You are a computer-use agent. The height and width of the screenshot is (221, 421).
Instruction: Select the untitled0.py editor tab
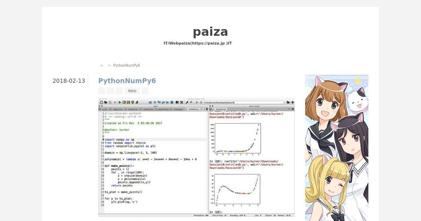coord(192,109)
